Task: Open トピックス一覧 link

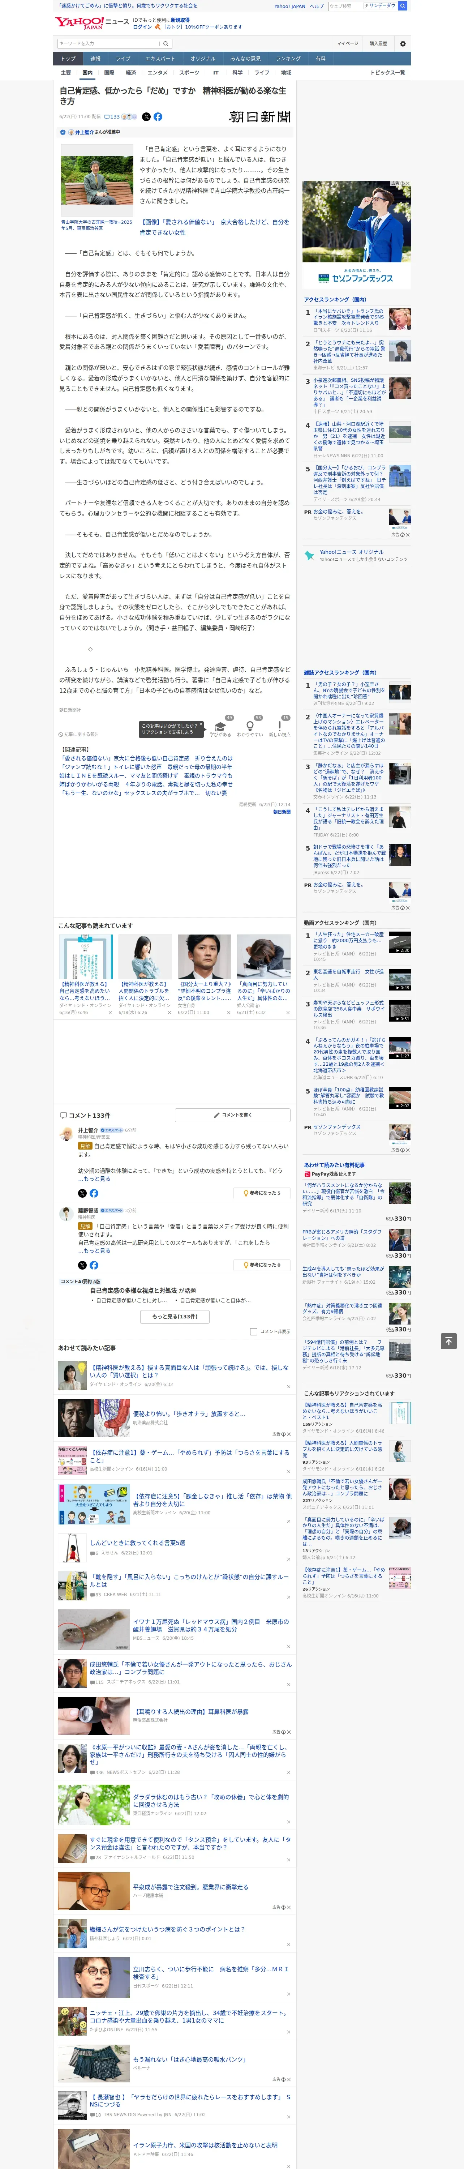Action: (387, 73)
